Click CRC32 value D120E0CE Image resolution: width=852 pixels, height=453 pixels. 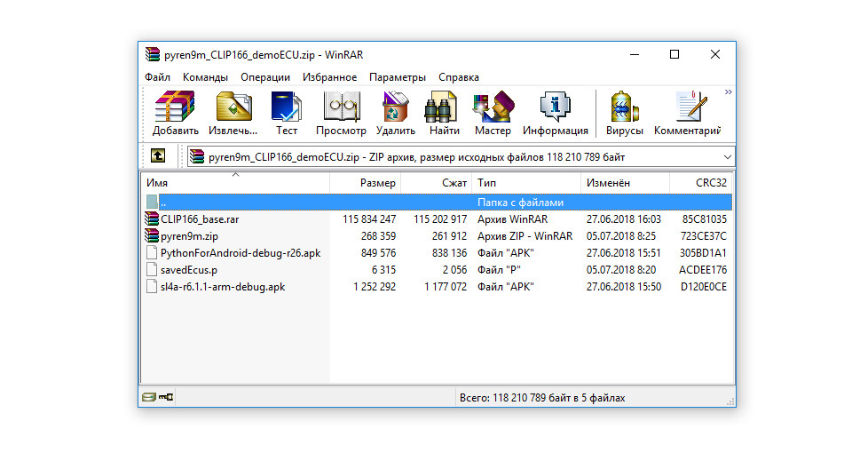pos(704,287)
